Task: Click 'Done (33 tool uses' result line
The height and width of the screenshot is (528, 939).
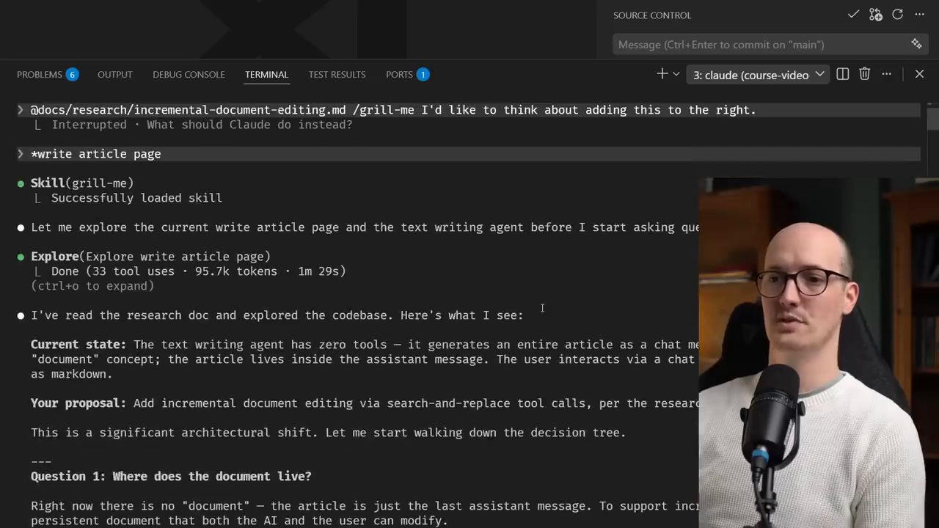Action: pos(199,271)
